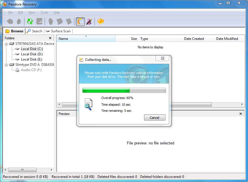Screen dimensions: 248x182
Task: Toggle the highlighted clipboard wizard toolbar icon
Action: click(80, 22)
